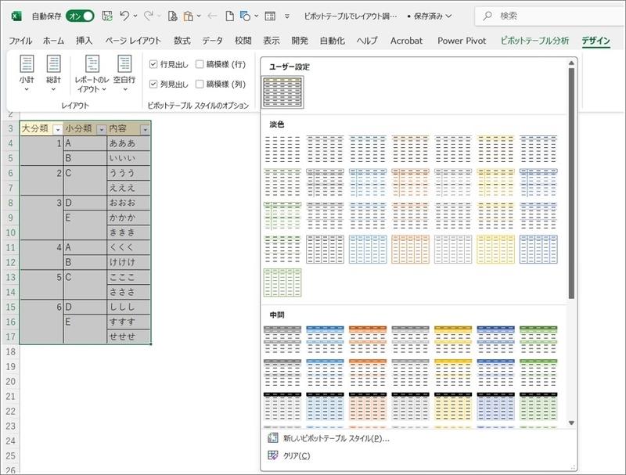The image size is (626, 475).
Task: Select the blue light style in 淡色 first row
Action: click(x=368, y=149)
